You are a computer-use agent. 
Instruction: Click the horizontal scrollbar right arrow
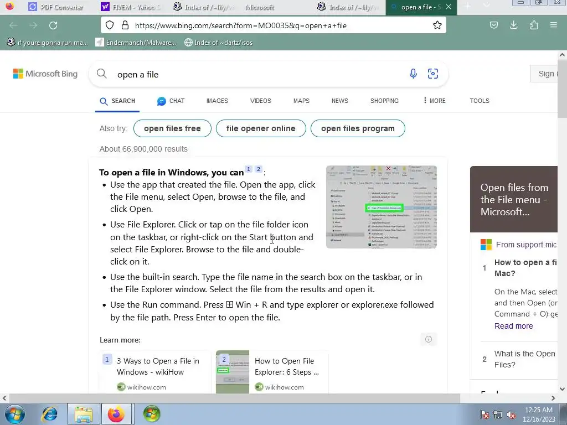(x=553, y=398)
